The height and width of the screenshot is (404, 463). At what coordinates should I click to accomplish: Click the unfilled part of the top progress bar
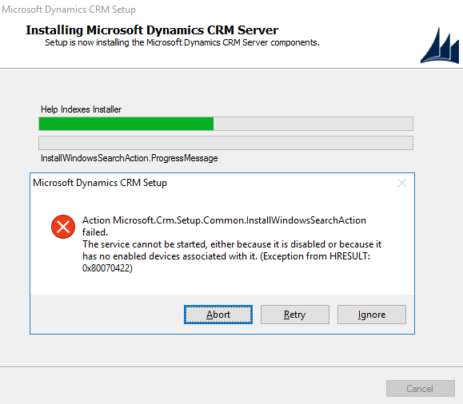point(313,124)
